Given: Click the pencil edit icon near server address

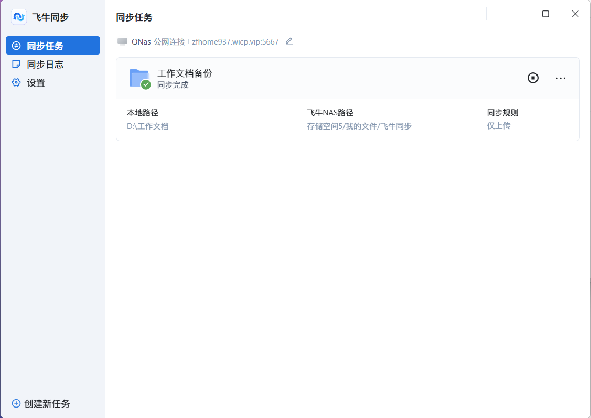Looking at the screenshot, I should click(x=289, y=41).
